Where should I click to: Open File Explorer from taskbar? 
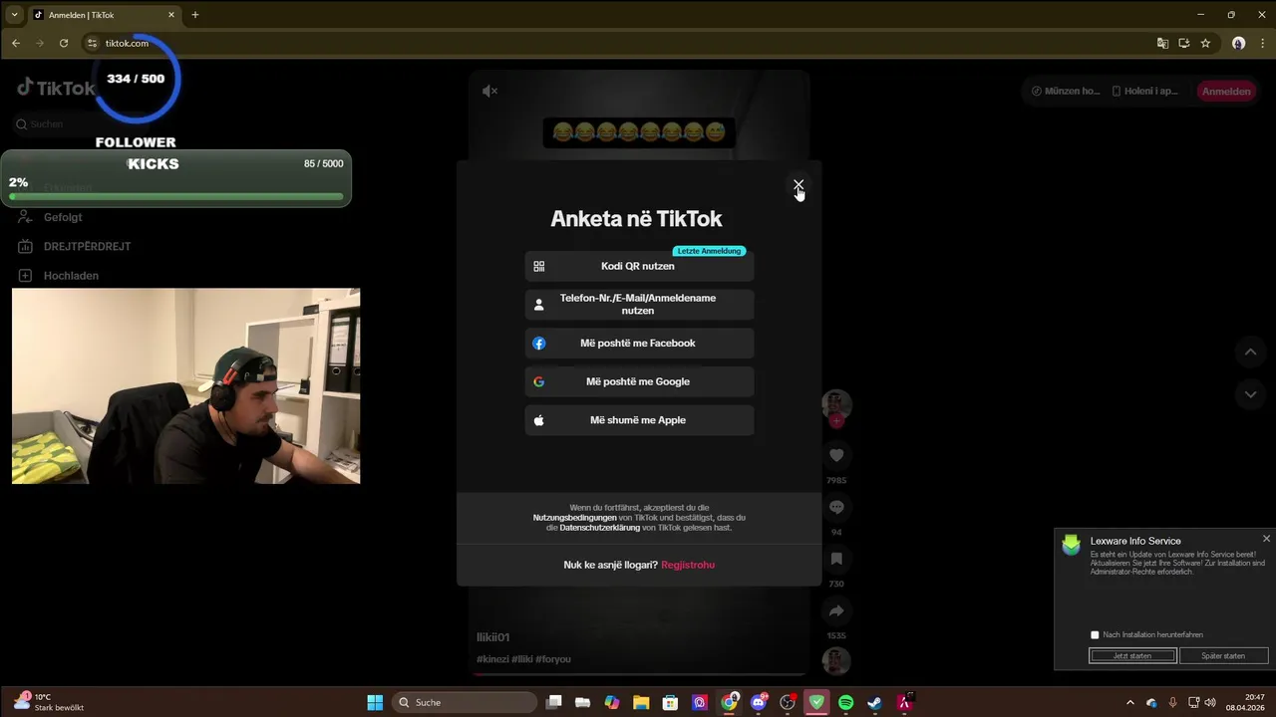641,703
